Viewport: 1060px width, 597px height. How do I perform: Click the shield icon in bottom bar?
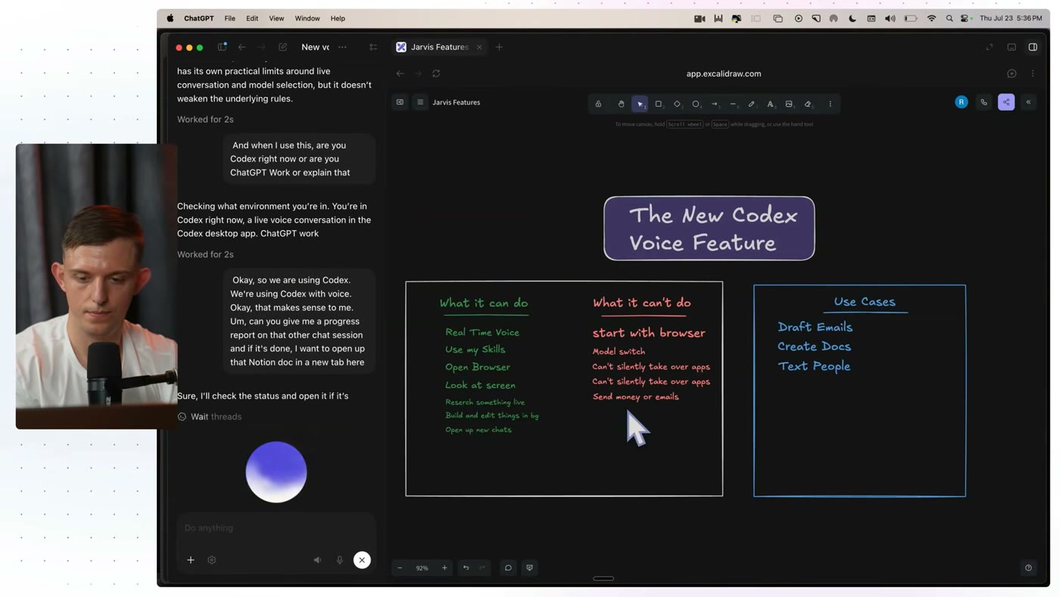point(529,567)
